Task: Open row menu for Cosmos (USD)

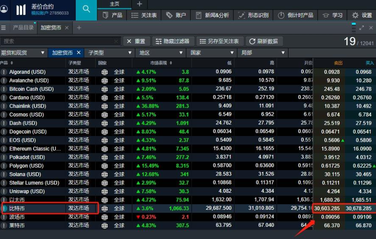Action: pos(3,115)
